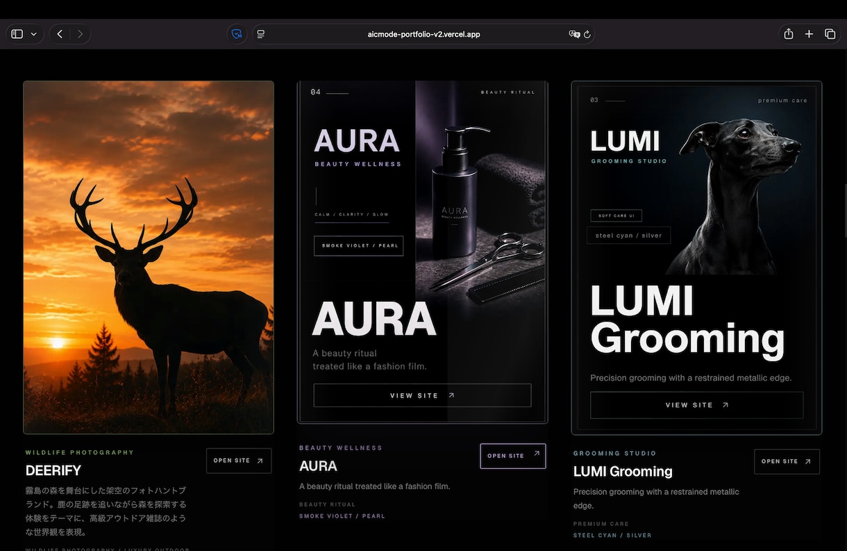Click the address bar URL field
This screenshot has height=551, width=847.
click(423, 34)
